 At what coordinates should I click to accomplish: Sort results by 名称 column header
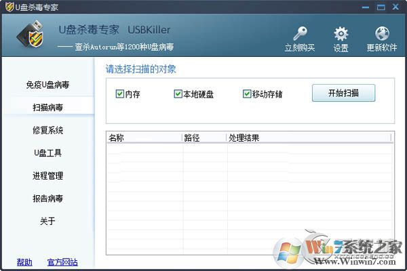(144, 138)
